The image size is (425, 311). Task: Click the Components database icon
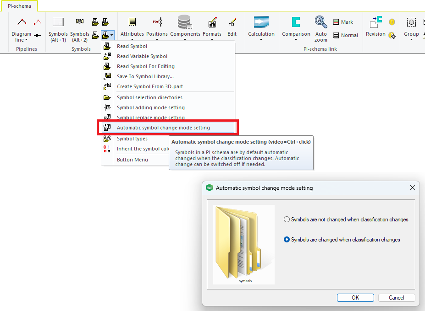pyautogui.click(x=185, y=22)
